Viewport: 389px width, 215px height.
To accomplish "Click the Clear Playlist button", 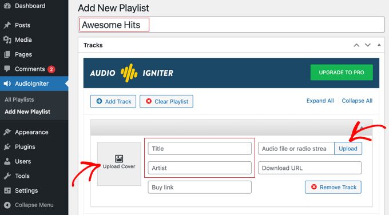I will tap(166, 101).
